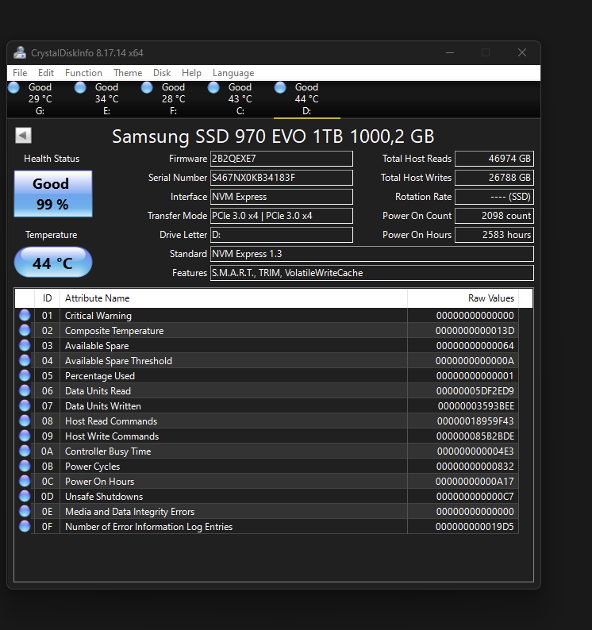592x630 pixels.
Task: Click the Standard field NVM Express 1.3
Action: 371,254
